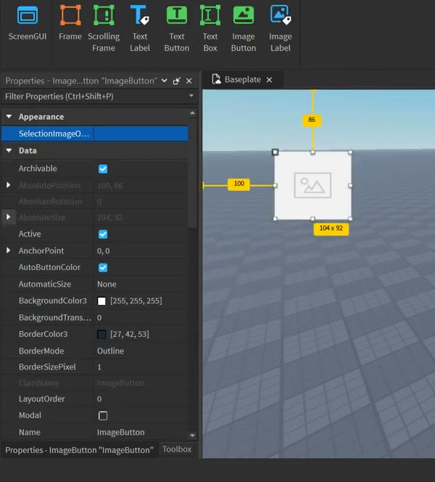This screenshot has width=435, height=482.
Task: Collapse the Appearance section
Action: tap(9, 116)
